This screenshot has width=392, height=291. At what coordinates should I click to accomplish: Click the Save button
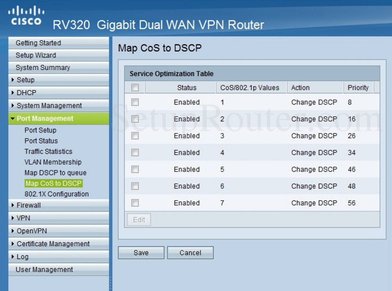pyautogui.click(x=141, y=253)
